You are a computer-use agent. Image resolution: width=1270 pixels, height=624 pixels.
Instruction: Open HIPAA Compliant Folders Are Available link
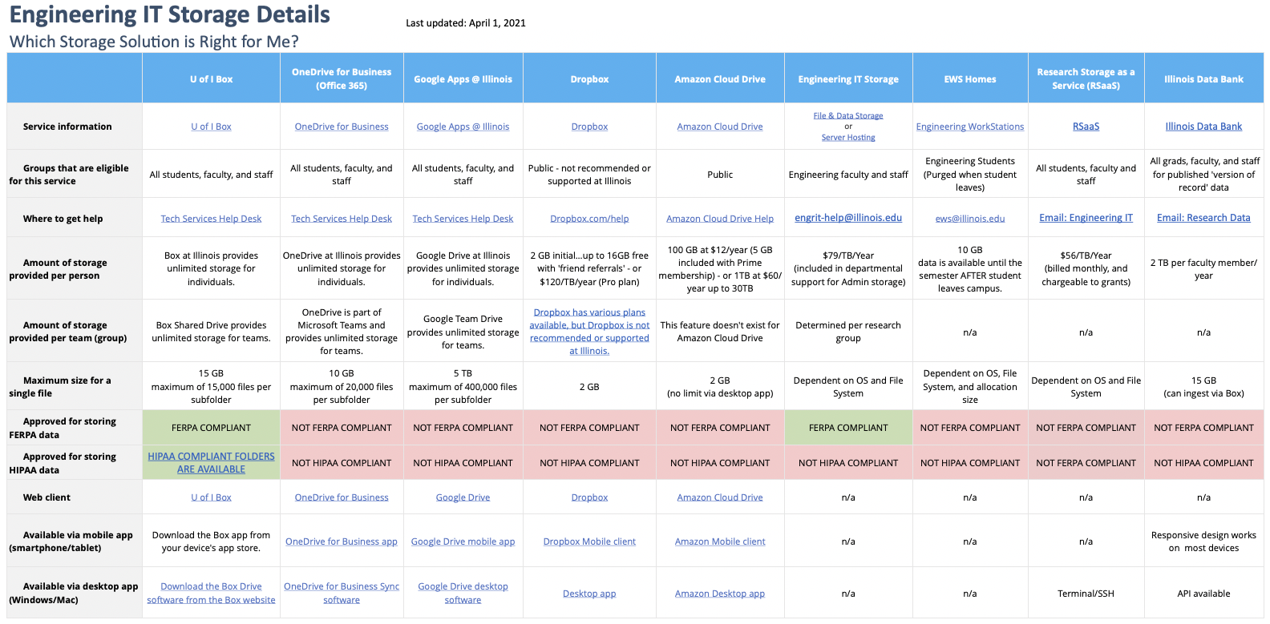[x=211, y=463]
